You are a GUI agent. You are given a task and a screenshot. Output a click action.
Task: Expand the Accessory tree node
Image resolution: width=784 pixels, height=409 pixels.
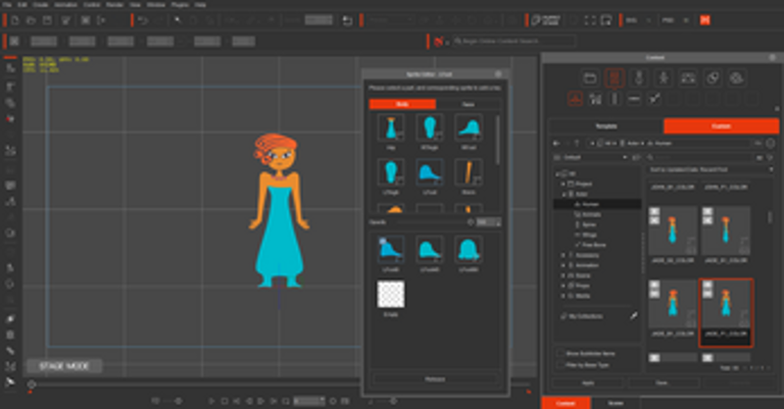[563, 255]
